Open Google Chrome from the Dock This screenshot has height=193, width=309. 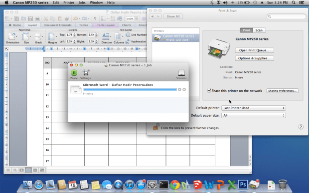[x=175, y=185]
